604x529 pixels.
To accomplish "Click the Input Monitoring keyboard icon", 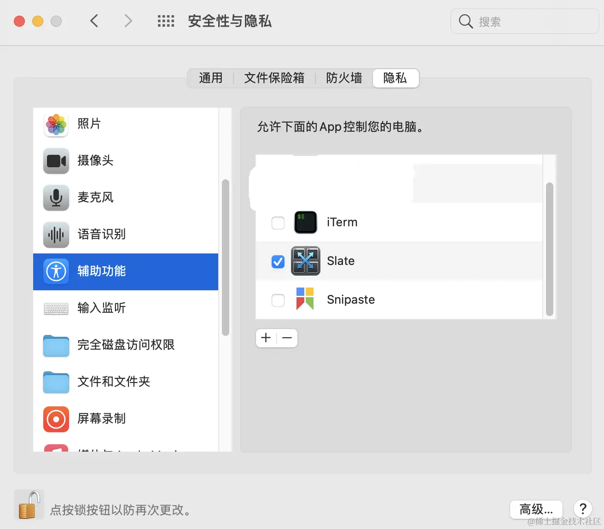I will point(56,308).
